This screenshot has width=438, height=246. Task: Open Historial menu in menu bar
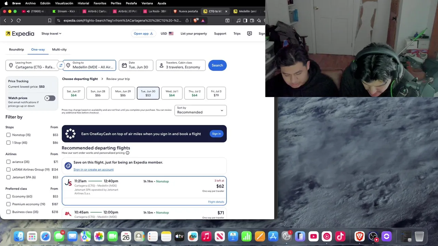83,3
